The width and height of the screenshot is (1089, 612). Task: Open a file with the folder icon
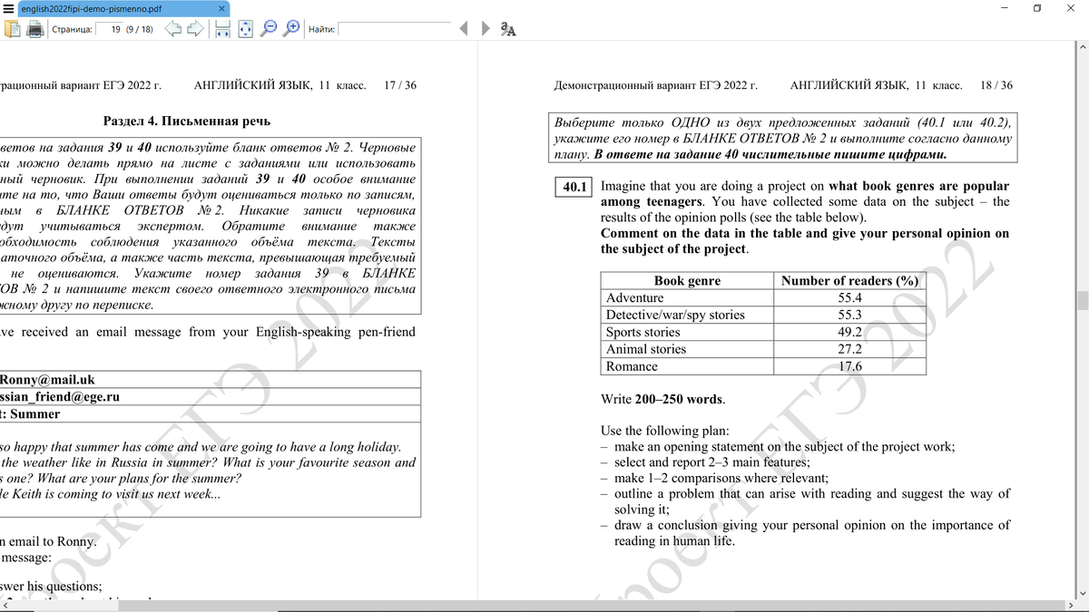click(x=12, y=29)
